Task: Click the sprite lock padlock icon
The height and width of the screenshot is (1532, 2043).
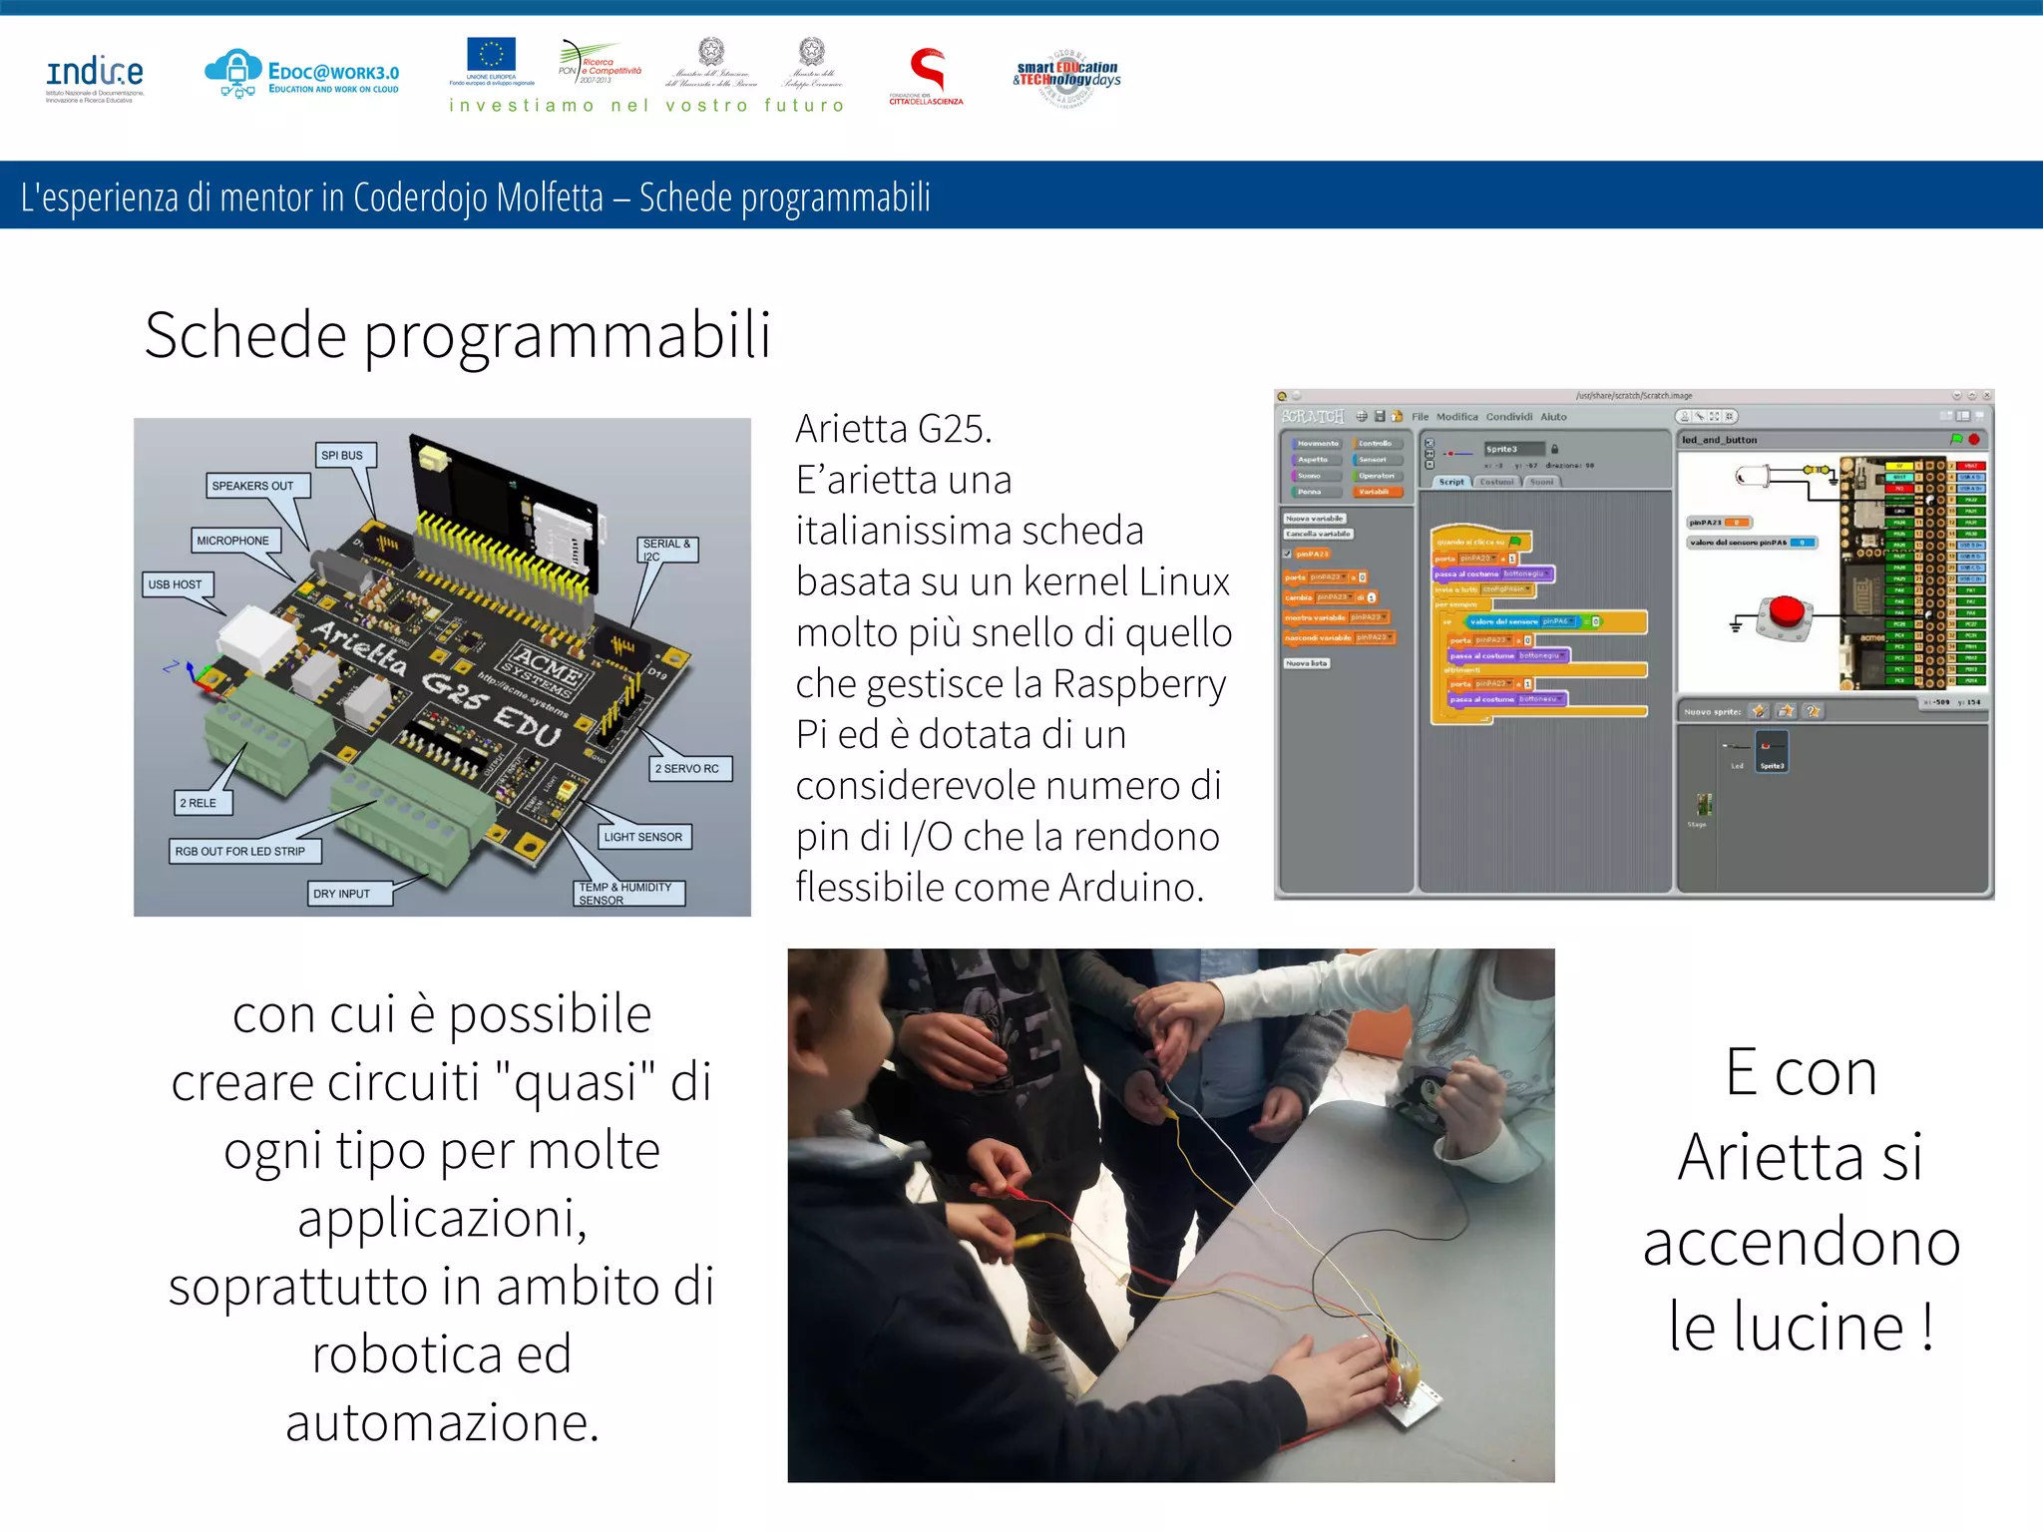Action: [x=1555, y=449]
